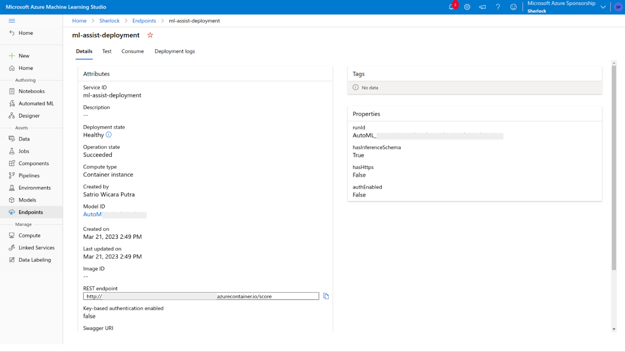Click the 'Succeeded' operation state value

click(x=98, y=155)
